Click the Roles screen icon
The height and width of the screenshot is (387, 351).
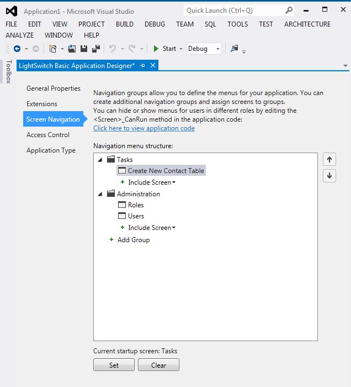coord(122,205)
